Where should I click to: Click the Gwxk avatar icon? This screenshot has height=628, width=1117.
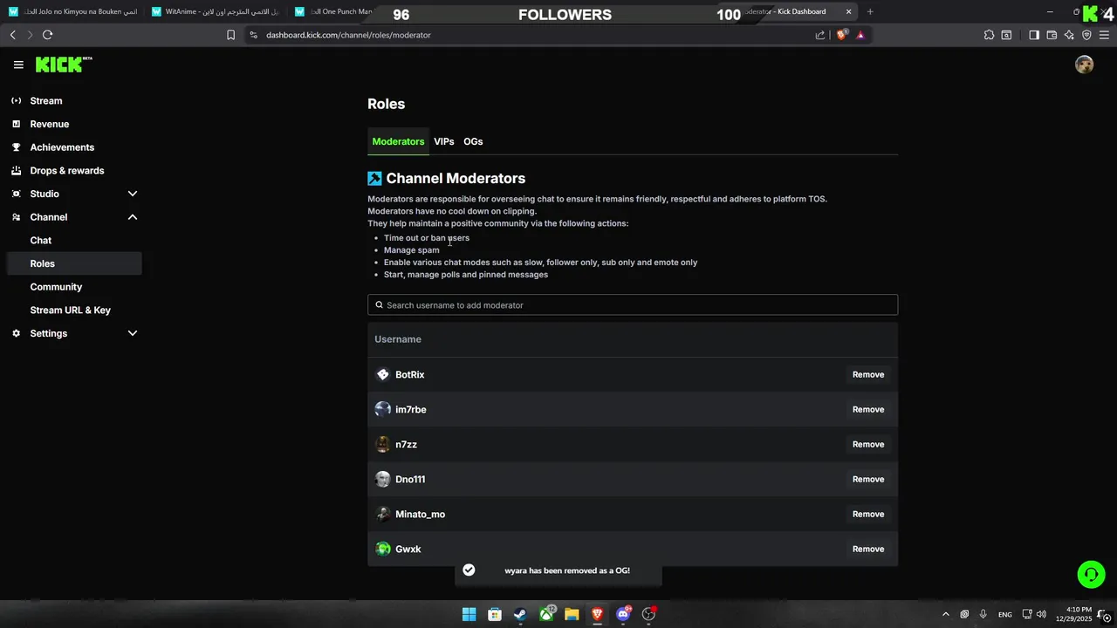(382, 549)
